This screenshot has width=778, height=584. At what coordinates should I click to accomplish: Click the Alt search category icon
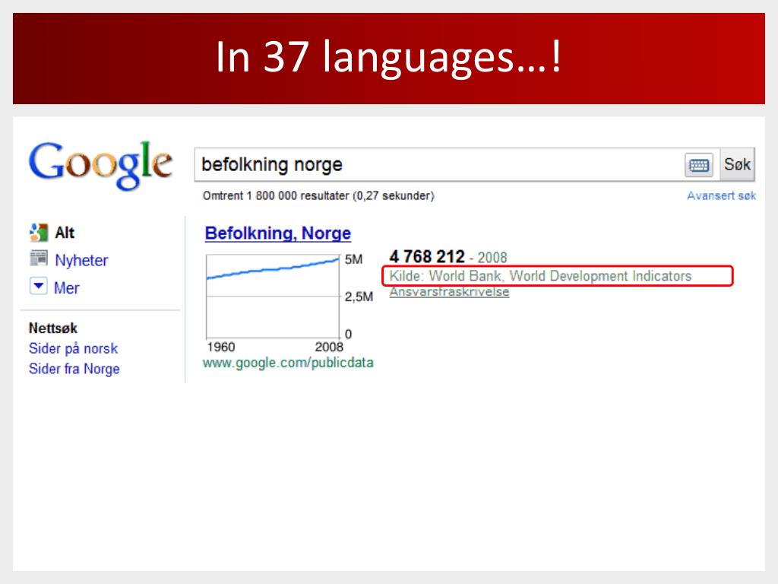[x=39, y=233]
